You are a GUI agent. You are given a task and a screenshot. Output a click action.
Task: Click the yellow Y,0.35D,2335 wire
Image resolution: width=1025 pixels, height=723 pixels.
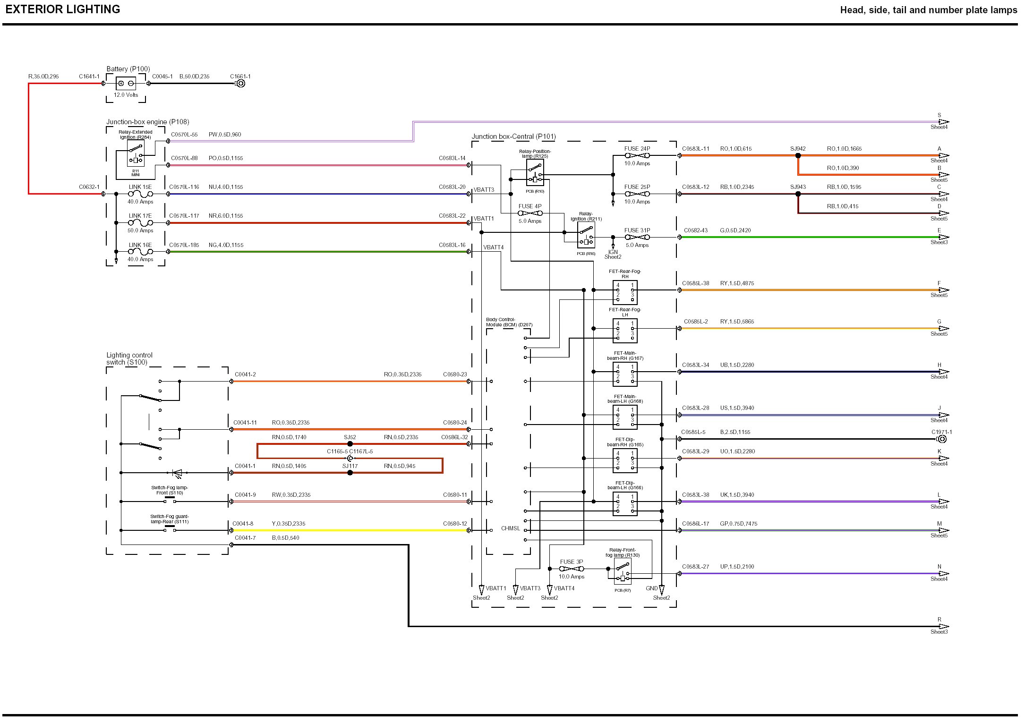pos(350,530)
